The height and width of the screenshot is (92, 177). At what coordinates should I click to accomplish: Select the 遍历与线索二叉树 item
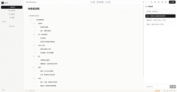point(46,49)
